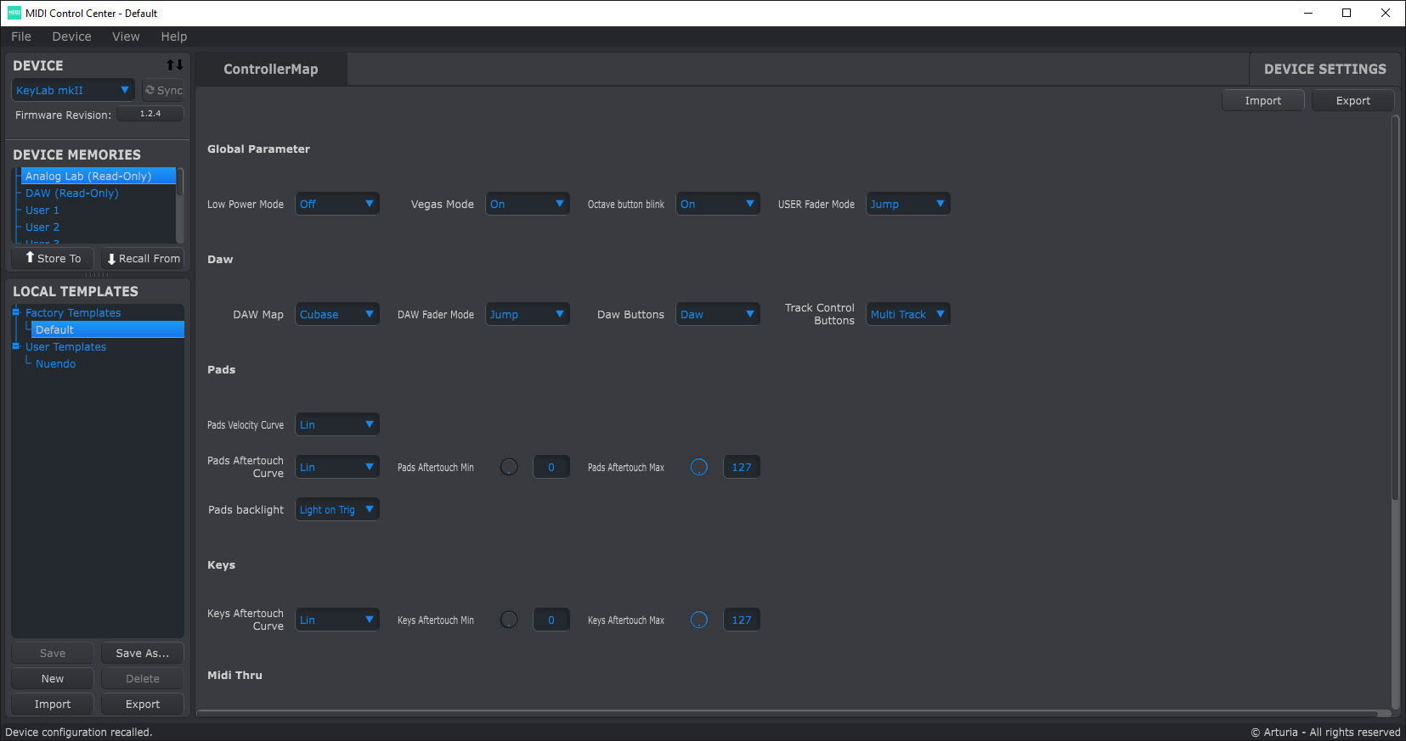Switch to the DEVICE SETTINGS tab

pos(1324,69)
